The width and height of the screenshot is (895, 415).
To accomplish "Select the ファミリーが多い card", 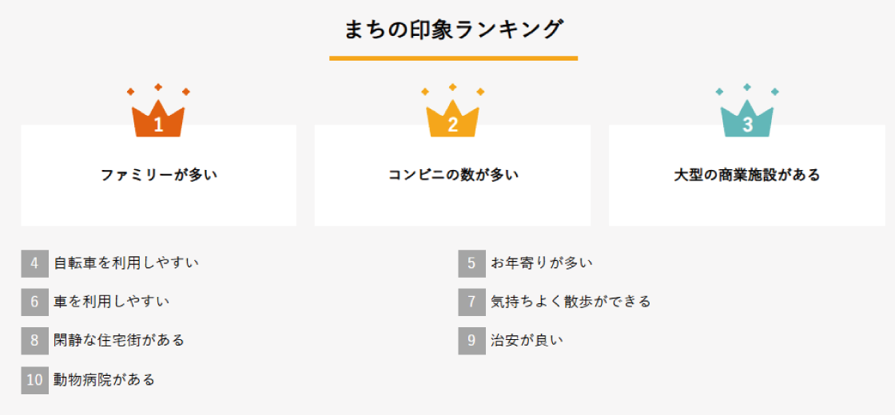I will point(158,176).
